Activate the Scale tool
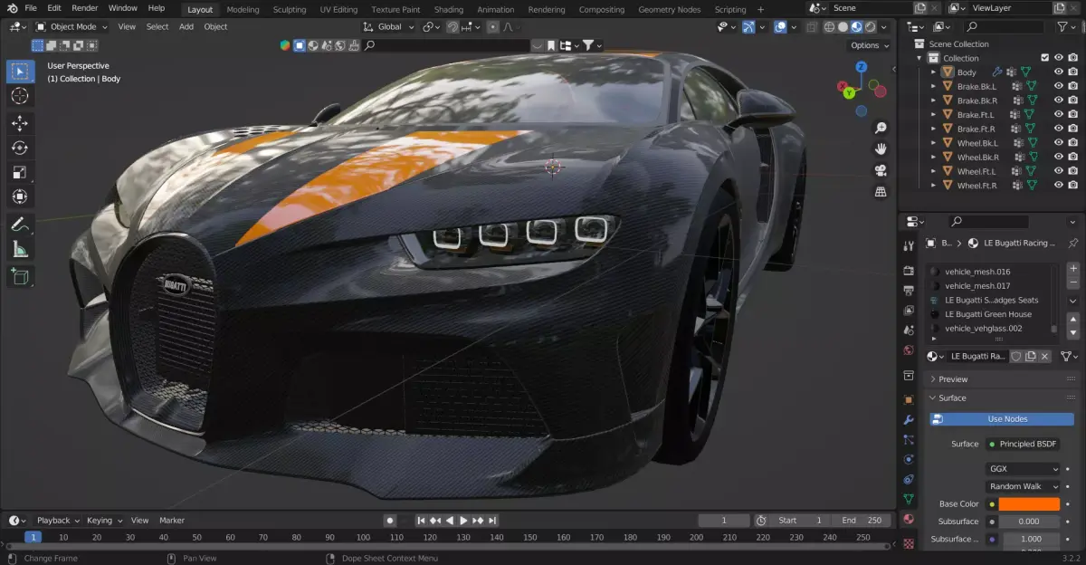This screenshot has height=565, width=1086. click(20, 172)
